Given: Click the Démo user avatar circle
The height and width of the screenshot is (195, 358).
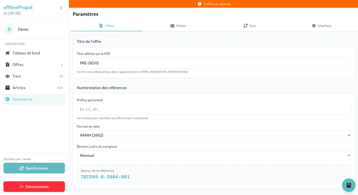Looking at the screenshot, I should [9, 29].
